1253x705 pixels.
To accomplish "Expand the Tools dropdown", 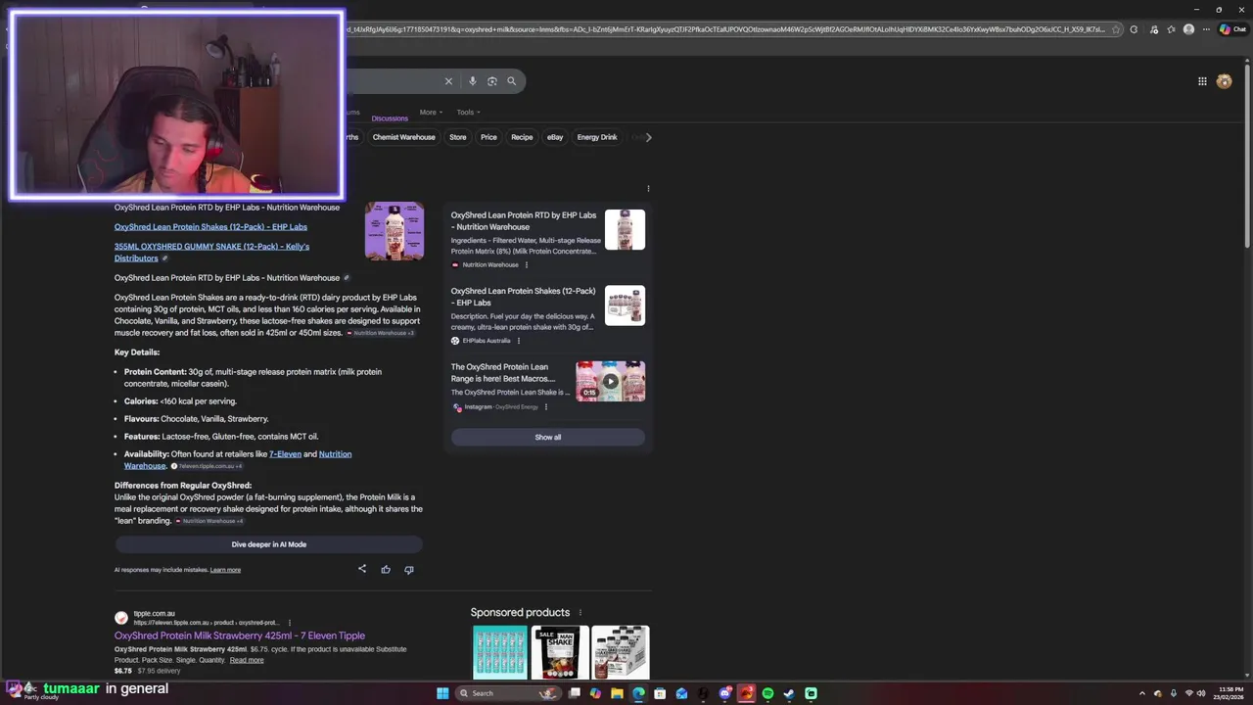I will 468,112.
